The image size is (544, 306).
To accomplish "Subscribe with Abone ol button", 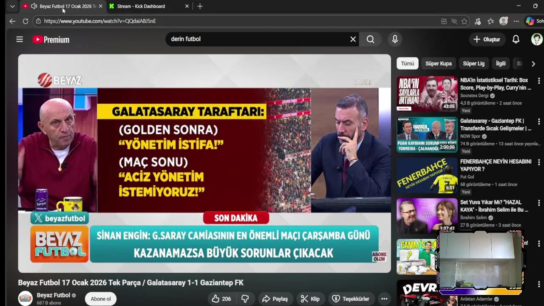I will (x=101, y=299).
